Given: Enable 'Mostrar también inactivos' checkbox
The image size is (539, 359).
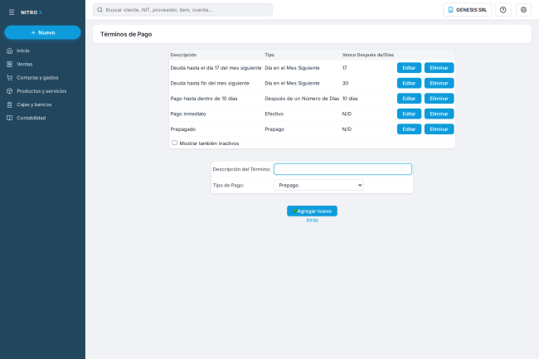Looking at the screenshot, I should (x=175, y=143).
